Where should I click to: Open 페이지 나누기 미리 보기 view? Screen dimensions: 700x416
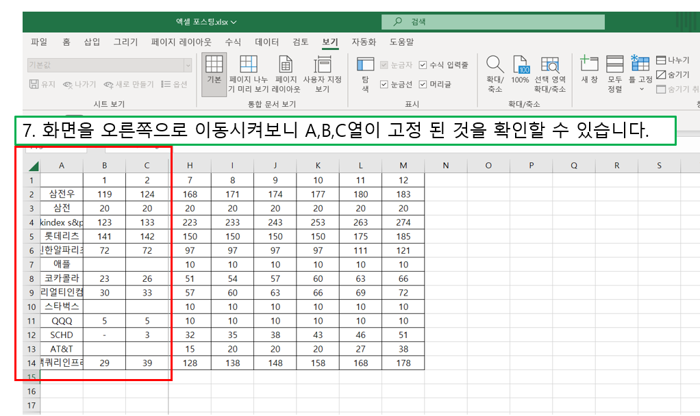coord(248,74)
